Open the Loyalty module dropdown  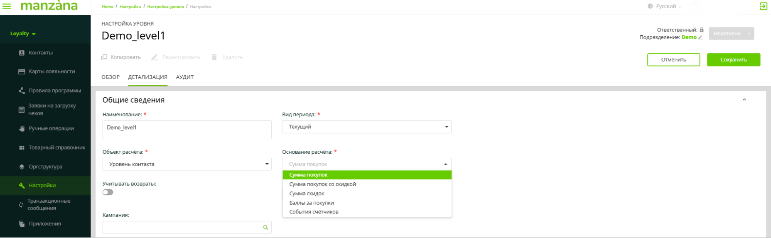[23, 34]
